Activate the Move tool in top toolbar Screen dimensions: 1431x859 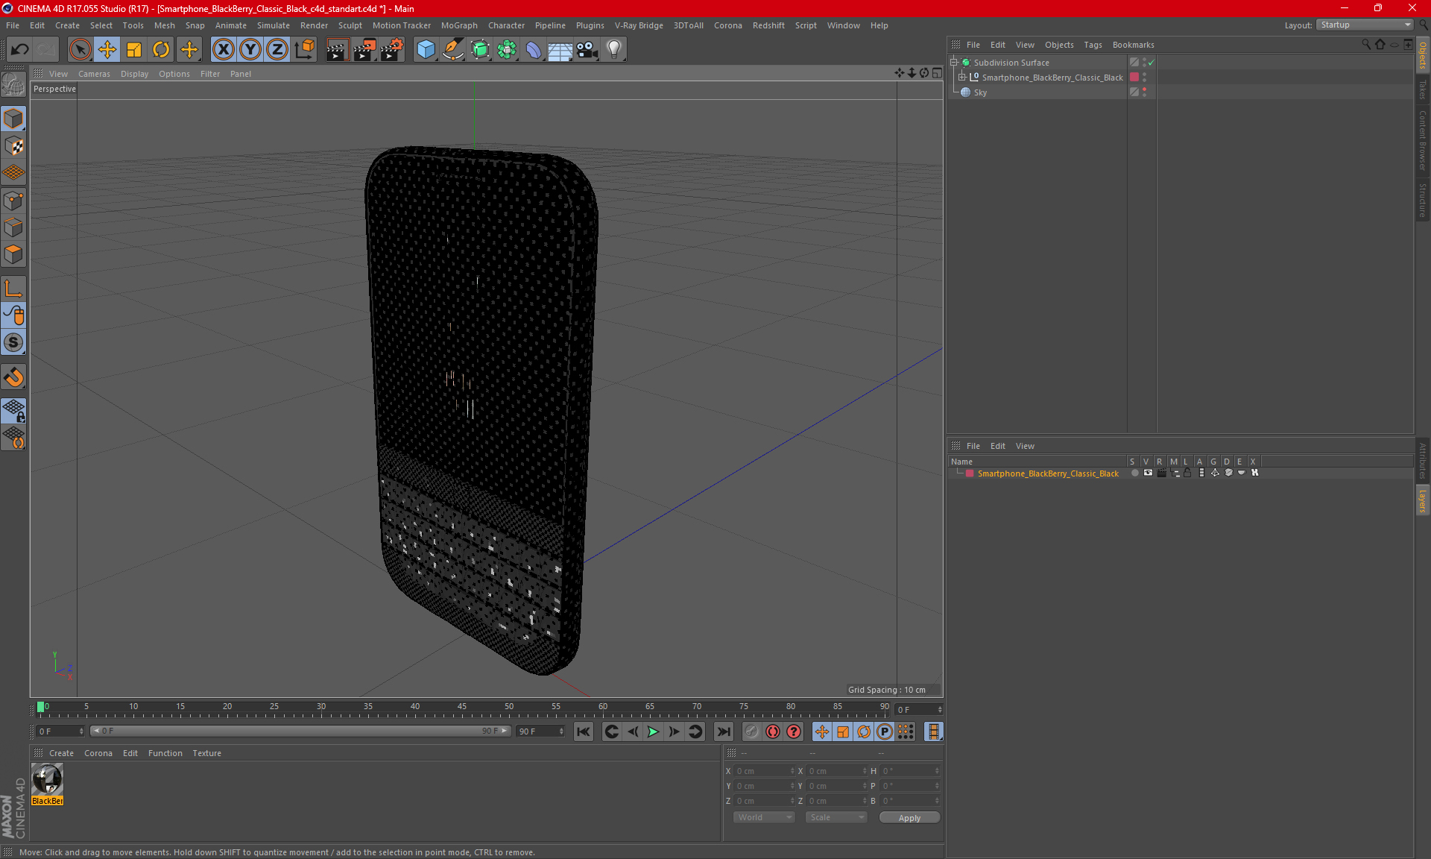click(x=107, y=49)
